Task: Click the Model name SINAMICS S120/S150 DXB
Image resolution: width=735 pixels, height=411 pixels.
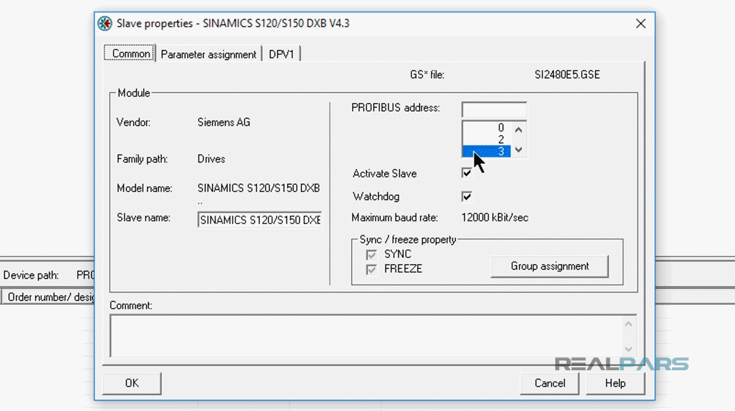Action: coord(259,188)
